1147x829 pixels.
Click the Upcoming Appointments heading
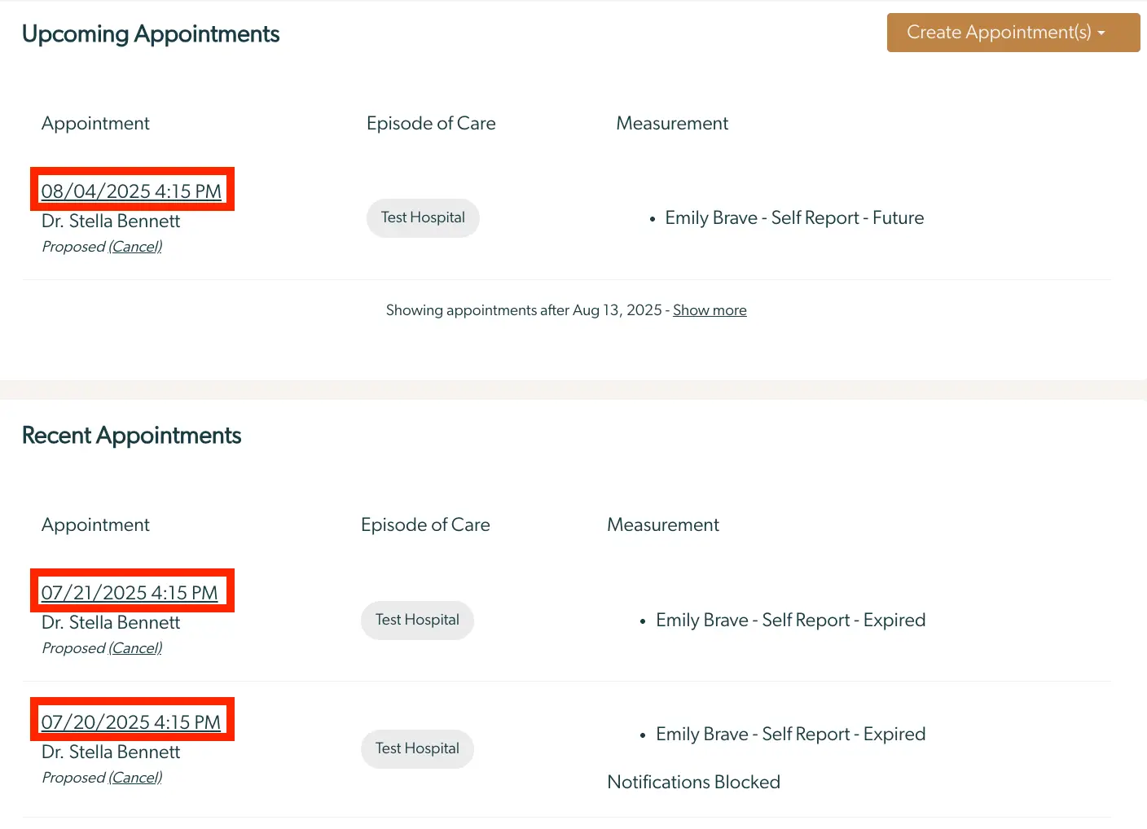pyautogui.click(x=150, y=34)
